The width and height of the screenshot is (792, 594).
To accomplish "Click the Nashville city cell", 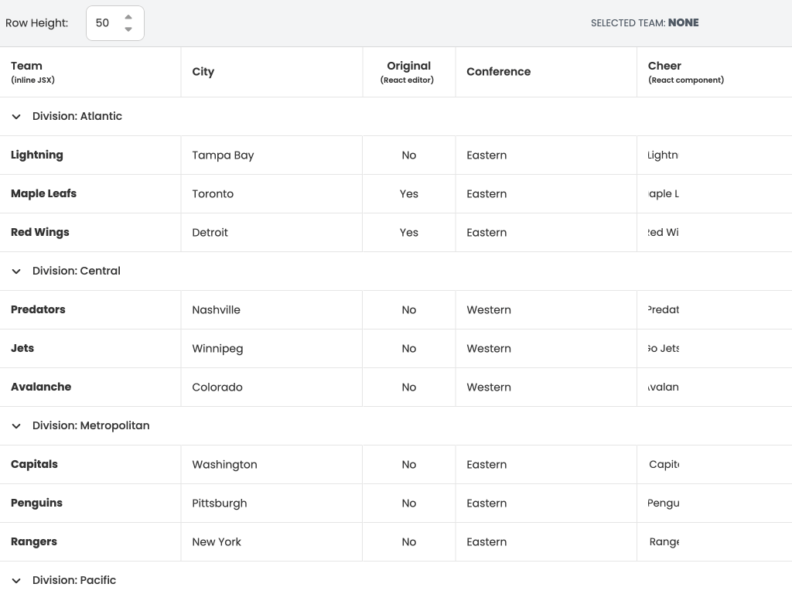I will (x=217, y=310).
